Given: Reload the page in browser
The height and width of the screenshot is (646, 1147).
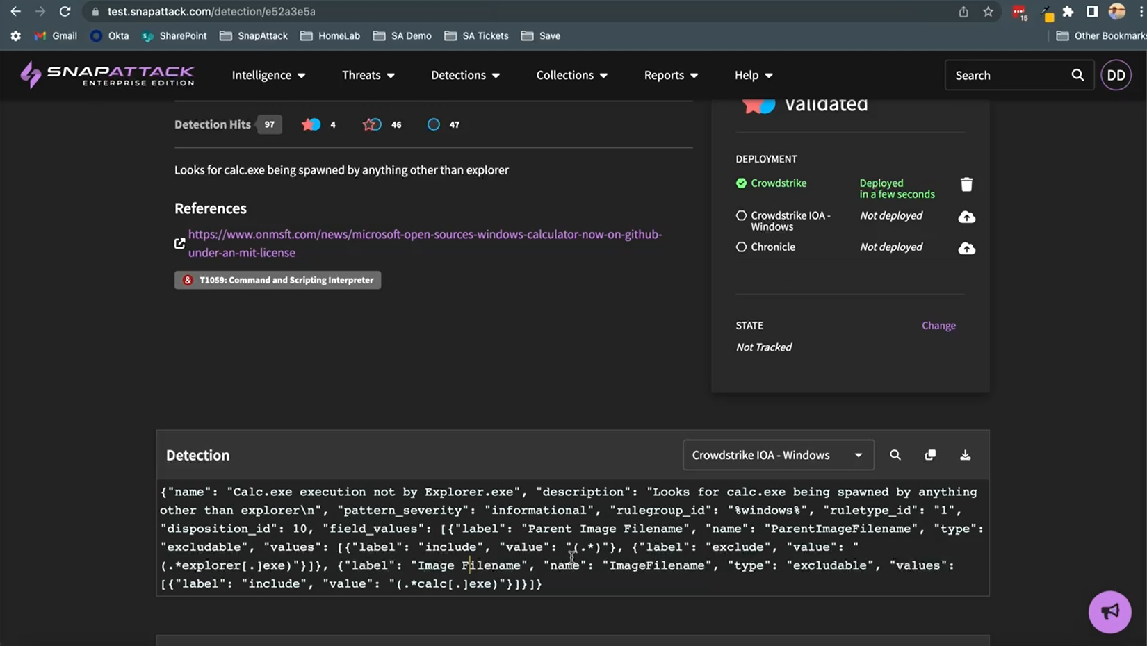Looking at the screenshot, I should tap(65, 12).
